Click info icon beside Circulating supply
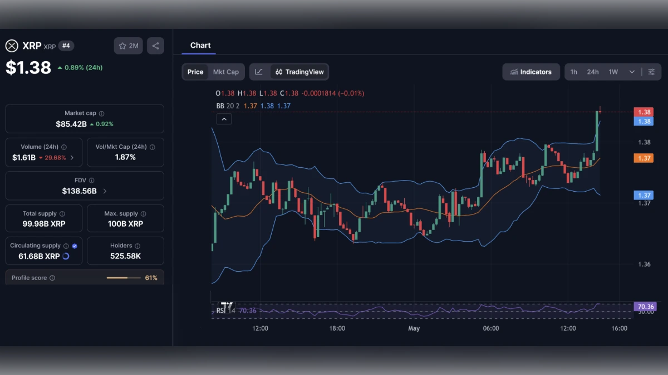668x375 pixels. pyautogui.click(x=66, y=246)
